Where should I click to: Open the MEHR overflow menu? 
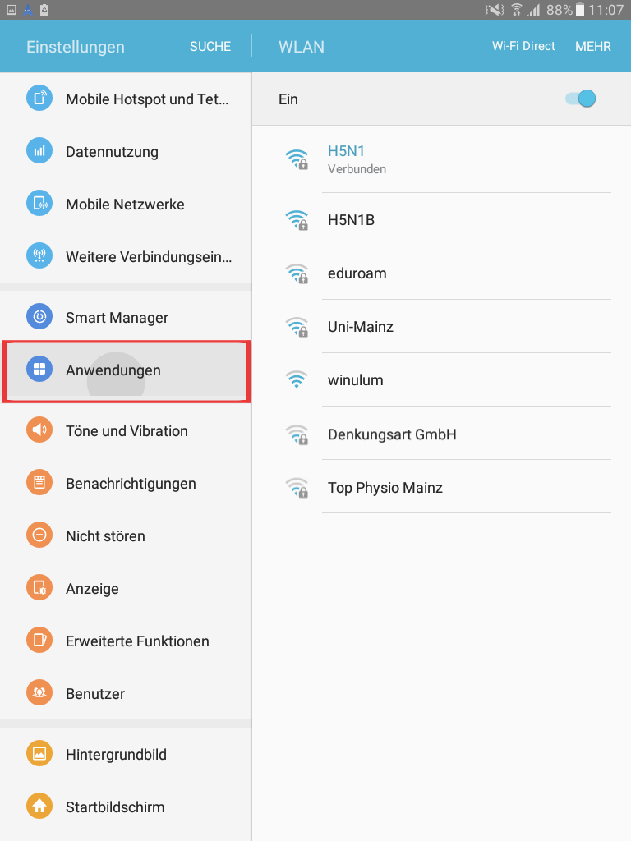[x=593, y=47]
